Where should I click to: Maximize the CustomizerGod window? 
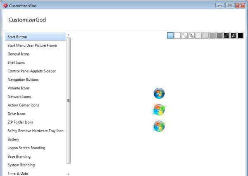click(230, 6)
